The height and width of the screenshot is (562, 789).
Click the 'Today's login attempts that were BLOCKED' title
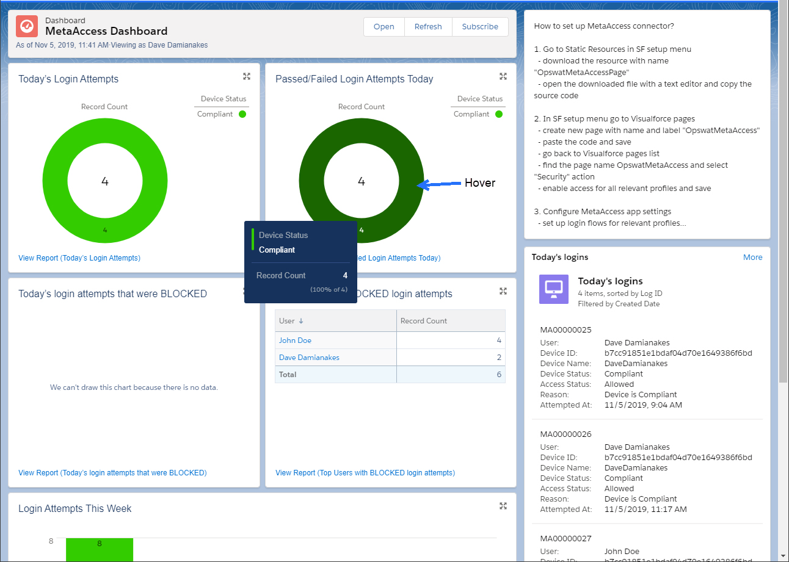pos(112,294)
